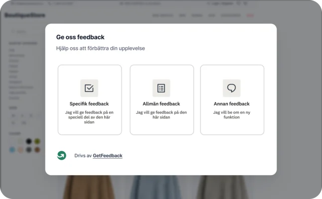Click the 'Ge oss feedback' heading
322x199 pixels.
80,37
